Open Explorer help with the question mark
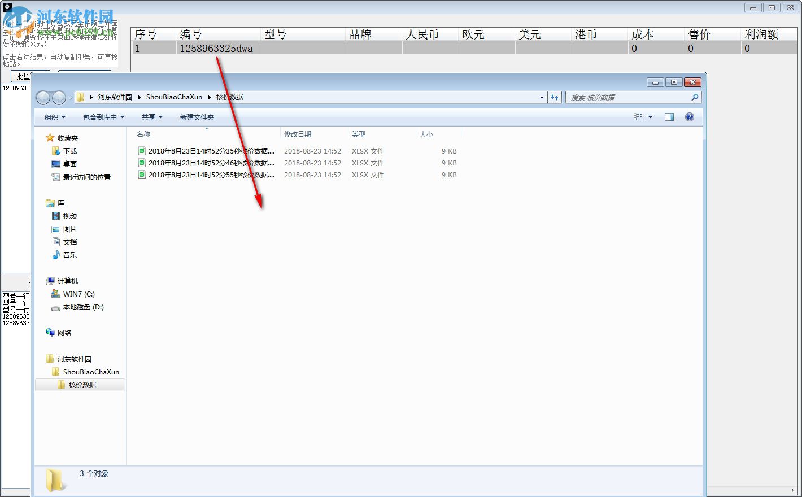802x497 pixels. tap(689, 117)
